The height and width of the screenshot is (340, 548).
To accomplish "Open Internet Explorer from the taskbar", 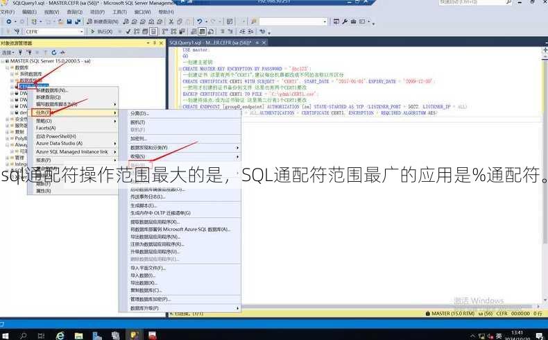I will pos(60,336).
